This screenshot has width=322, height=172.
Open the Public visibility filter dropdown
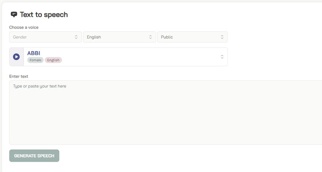point(192,37)
